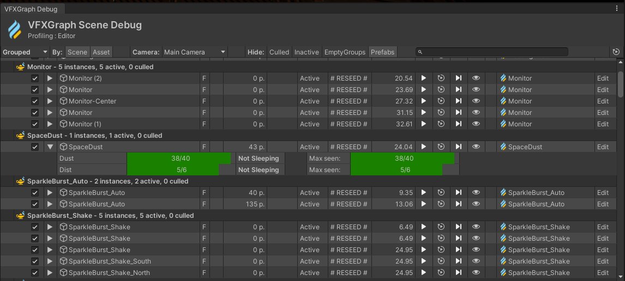Open the Main Camera dropdown
Screen dimensions: 625x281
tap(195, 52)
